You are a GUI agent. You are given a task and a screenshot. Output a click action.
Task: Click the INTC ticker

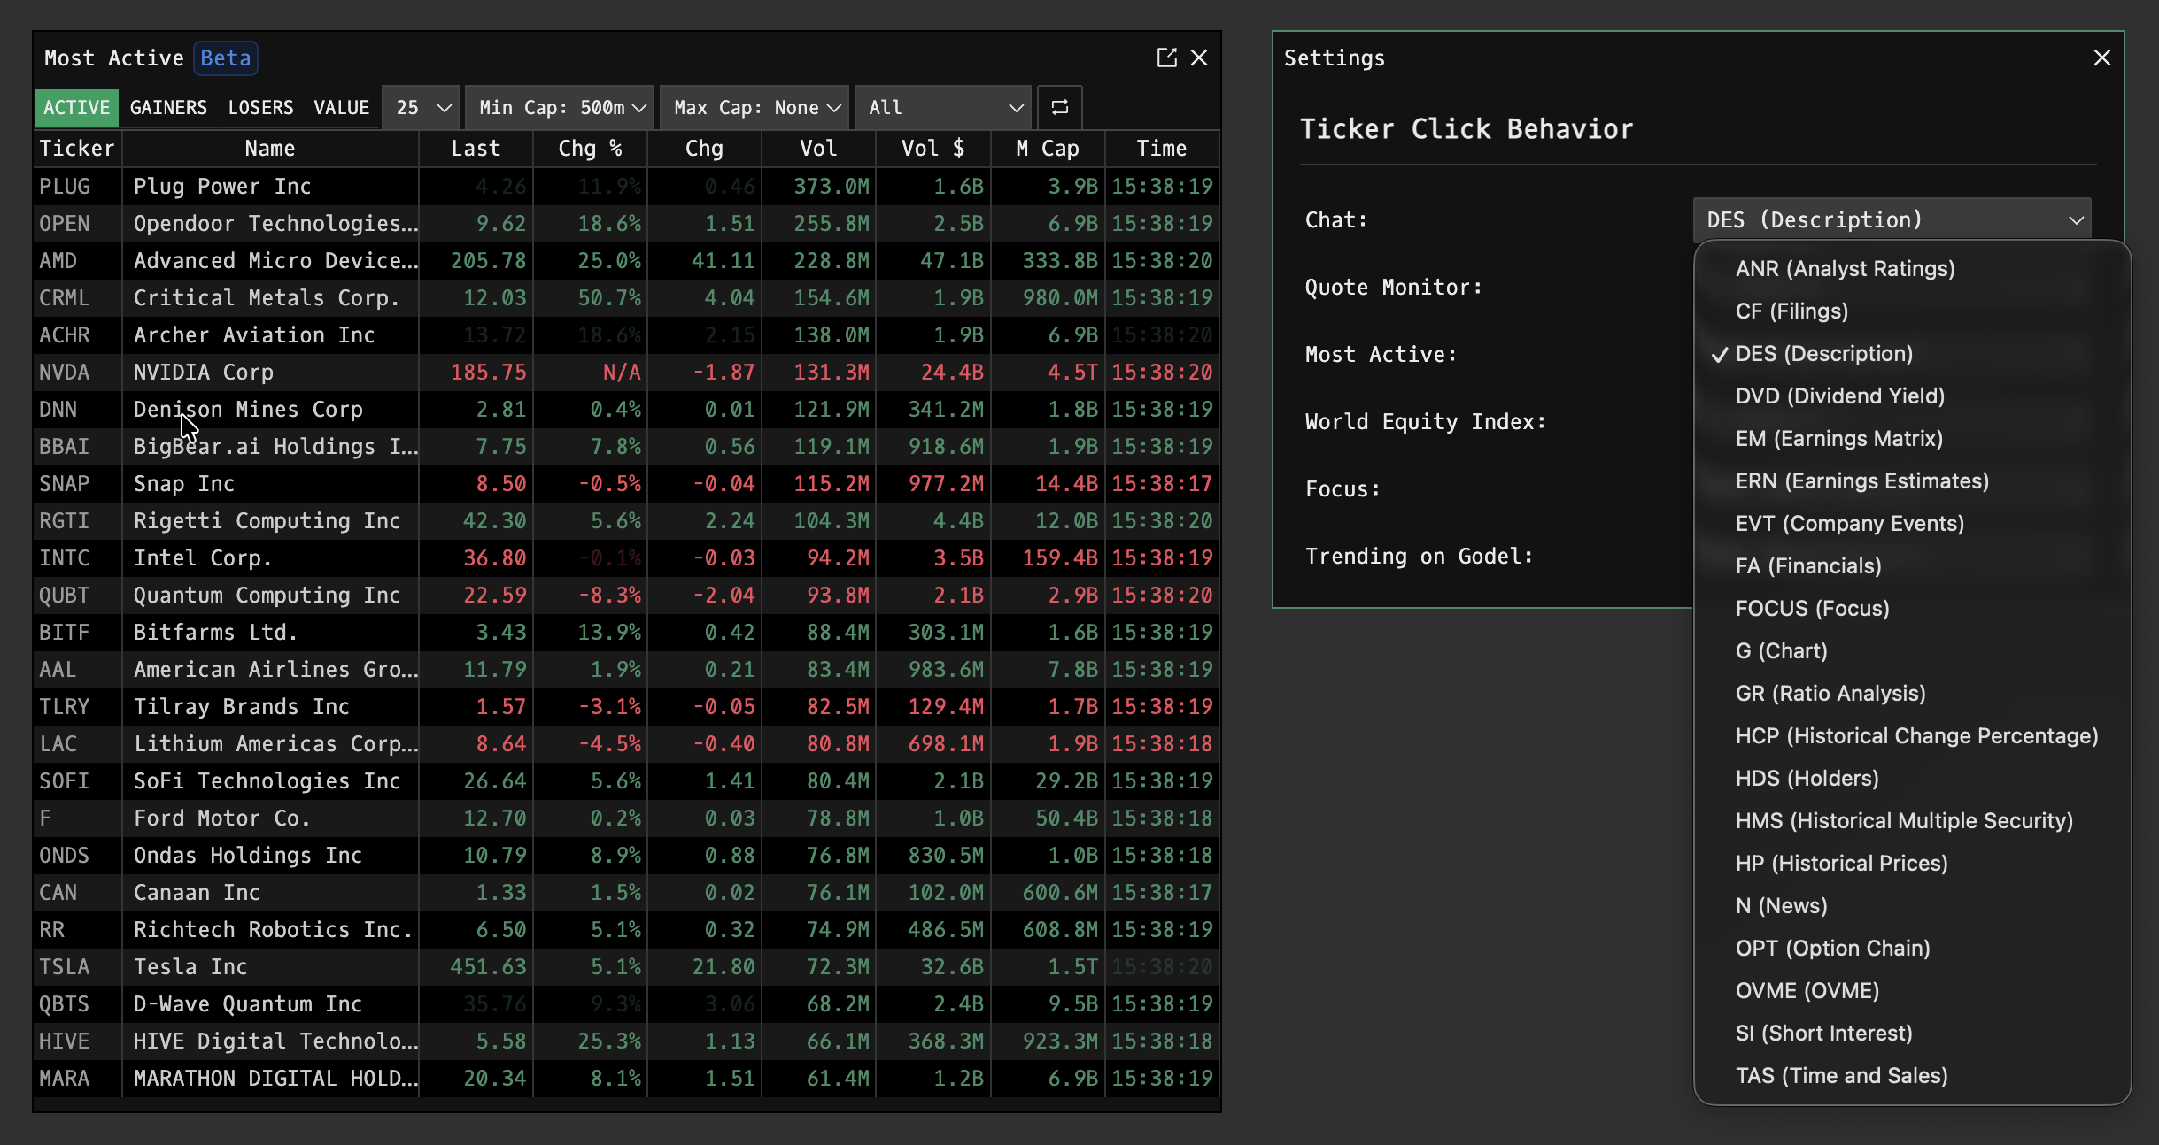tap(65, 557)
